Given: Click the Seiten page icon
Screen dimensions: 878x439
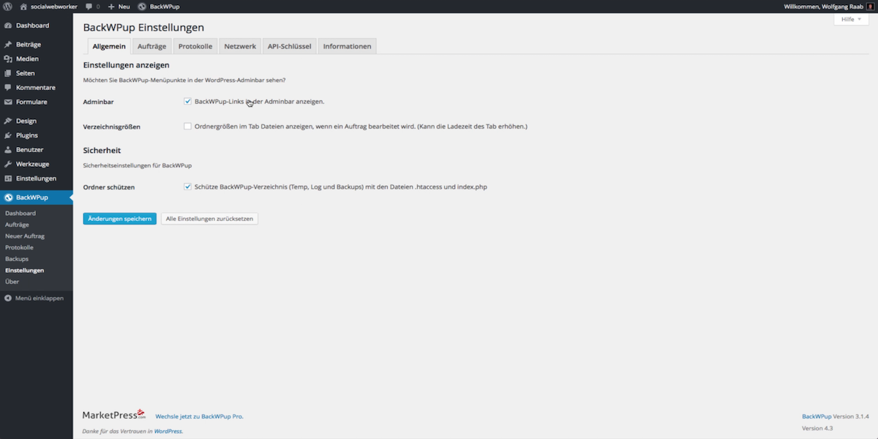Looking at the screenshot, I should coord(8,73).
